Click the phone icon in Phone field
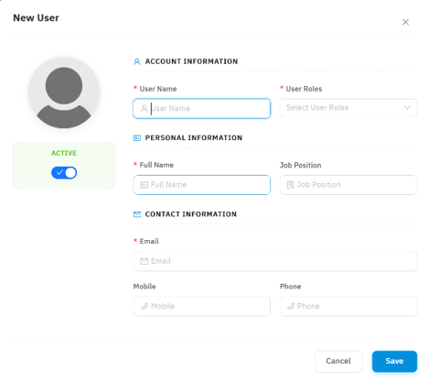The image size is (428, 381). pyautogui.click(x=291, y=306)
